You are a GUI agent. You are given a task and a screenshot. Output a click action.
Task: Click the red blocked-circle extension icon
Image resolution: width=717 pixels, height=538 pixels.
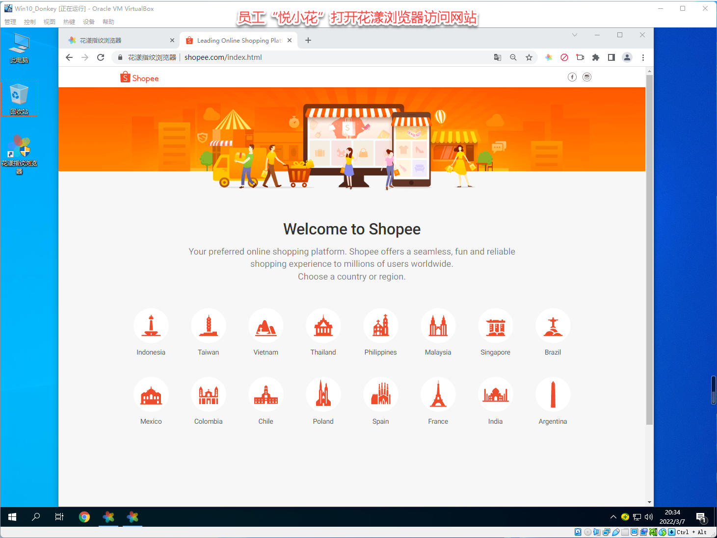pyautogui.click(x=564, y=57)
